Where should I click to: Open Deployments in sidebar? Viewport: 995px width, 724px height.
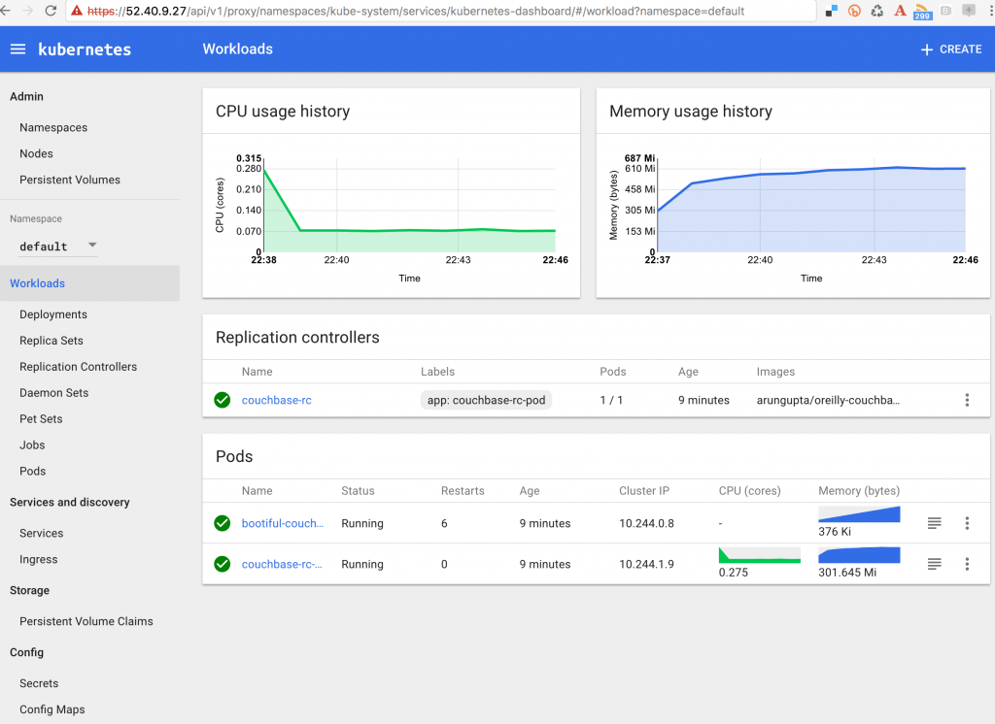tap(53, 314)
